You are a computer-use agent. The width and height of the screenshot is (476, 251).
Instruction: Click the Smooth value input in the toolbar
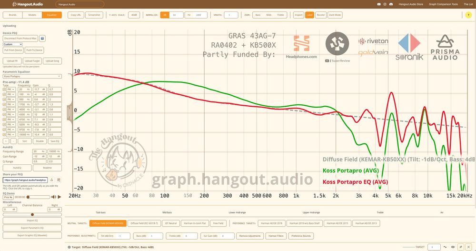pos(231,15)
